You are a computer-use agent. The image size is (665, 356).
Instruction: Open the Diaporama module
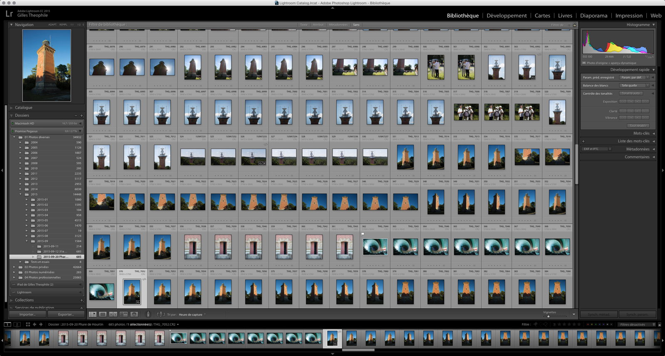click(594, 15)
